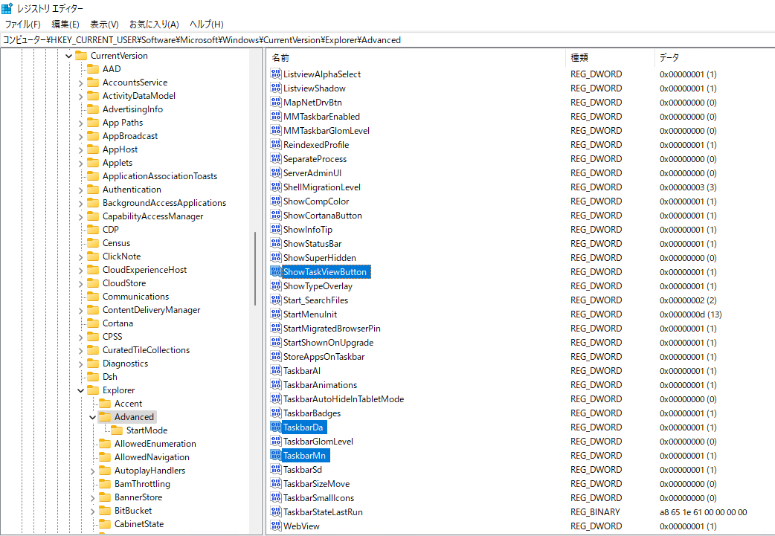The width and height of the screenshot is (775, 536).
Task: Click the a8 65 1e 61 binary data cell
Action: click(703, 511)
